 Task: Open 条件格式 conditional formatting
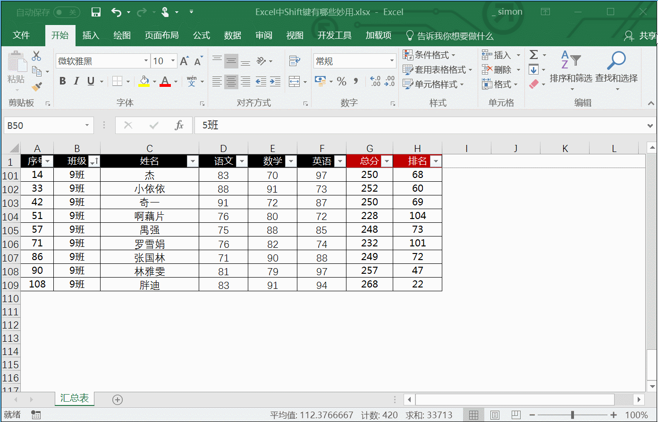pos(428,55)
